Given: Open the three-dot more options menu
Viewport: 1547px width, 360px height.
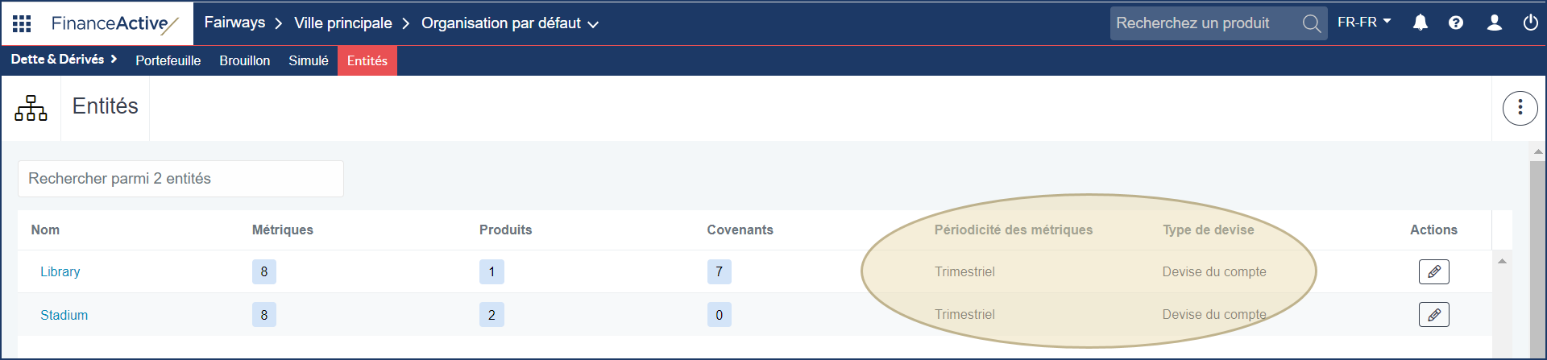Looking at the screenshot, I should (x=1520, y=108).
